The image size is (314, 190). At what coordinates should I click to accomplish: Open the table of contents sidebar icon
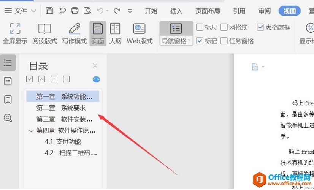[8, 63]
